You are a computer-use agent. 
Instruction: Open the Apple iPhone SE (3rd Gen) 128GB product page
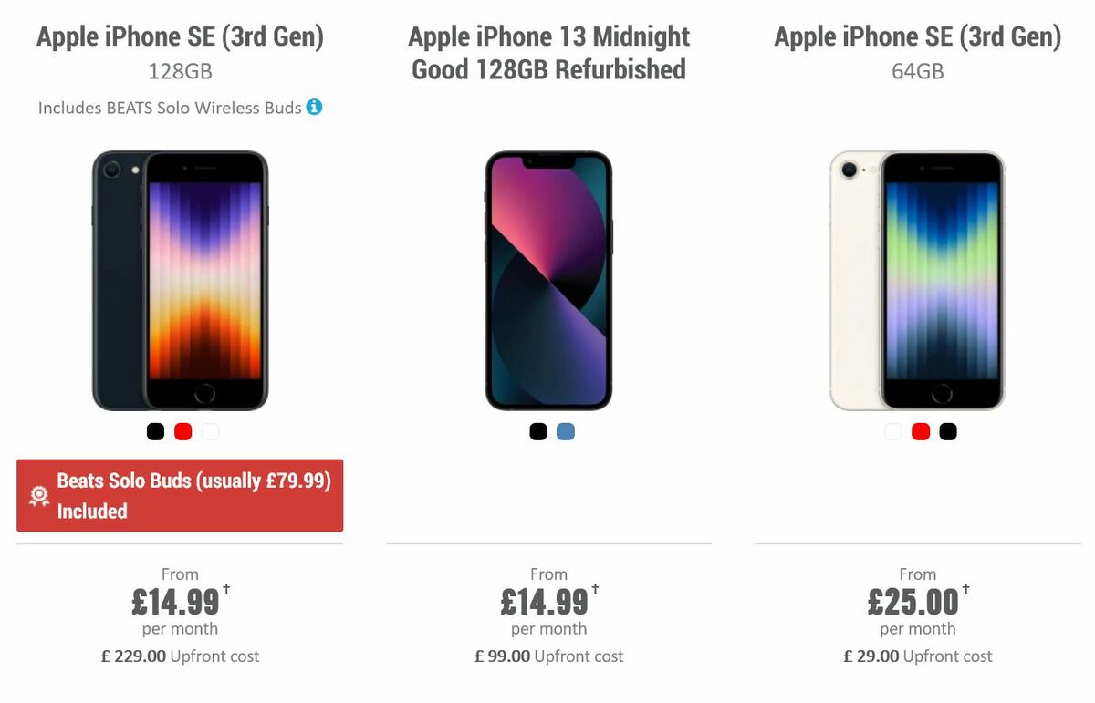(179, 36)
